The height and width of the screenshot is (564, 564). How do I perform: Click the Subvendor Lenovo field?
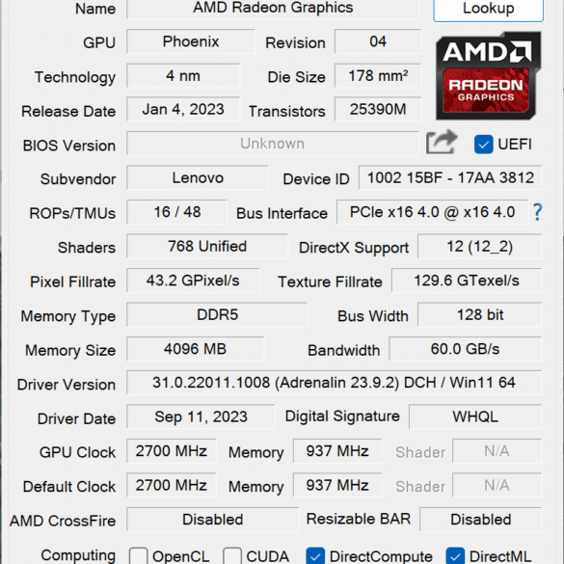point(198,177)
